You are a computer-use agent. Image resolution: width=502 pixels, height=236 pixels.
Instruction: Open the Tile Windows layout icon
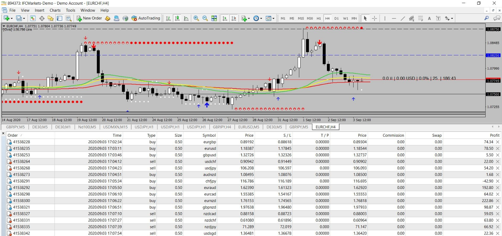click(x=214, y=18)
